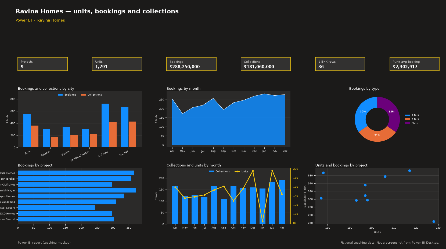The image size is (446, 249).
Task: Select the orange 2 BHK donut slice
Action: (377, 136)
